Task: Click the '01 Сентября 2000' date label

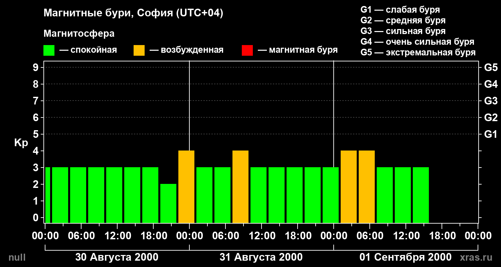Action: click(405, 257)
